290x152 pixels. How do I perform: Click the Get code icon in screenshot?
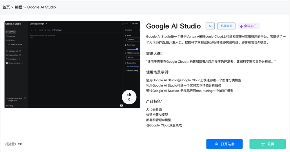pos(130,24)
